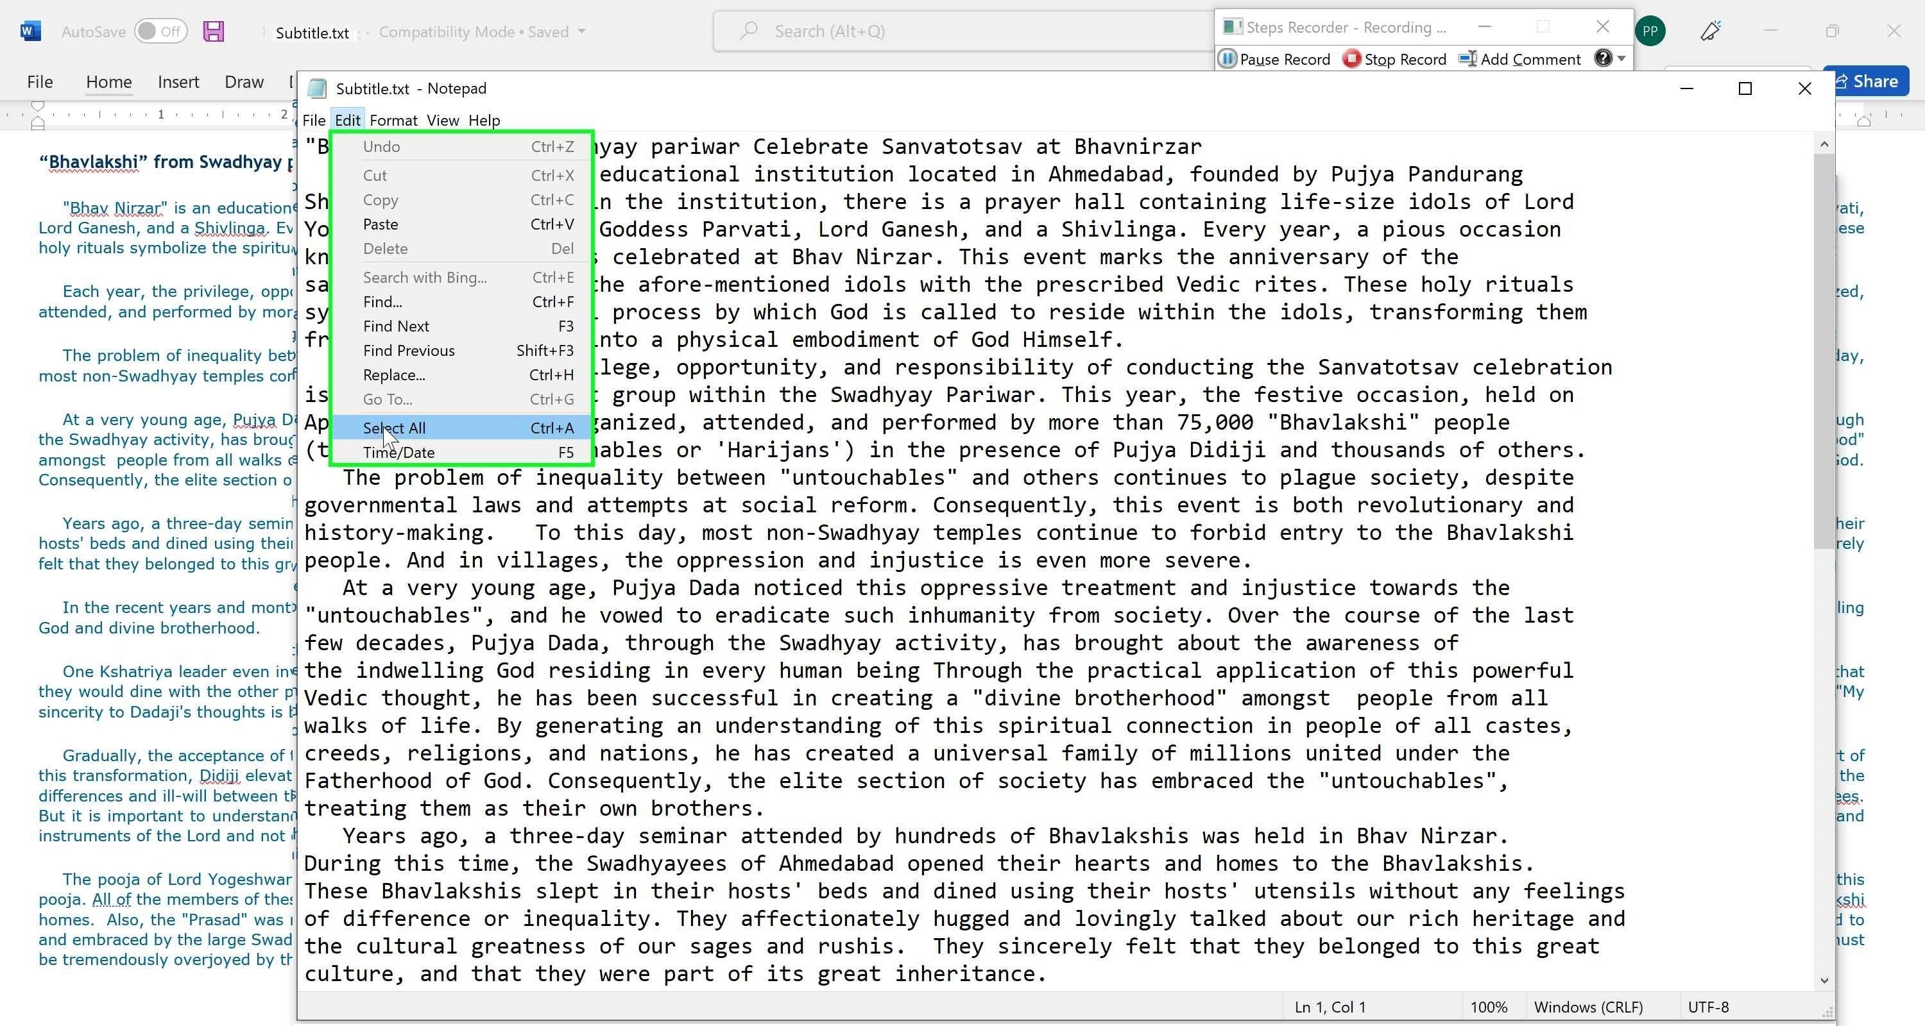Viewport: 1925px width, 1026px height.
Task: Open Notepad Help menu
Action: click(483, 120)
